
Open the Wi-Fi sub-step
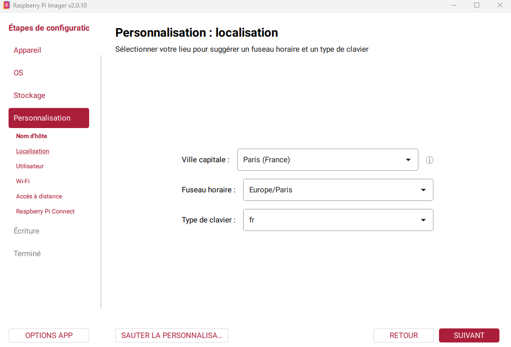click(x=23, y=181)
